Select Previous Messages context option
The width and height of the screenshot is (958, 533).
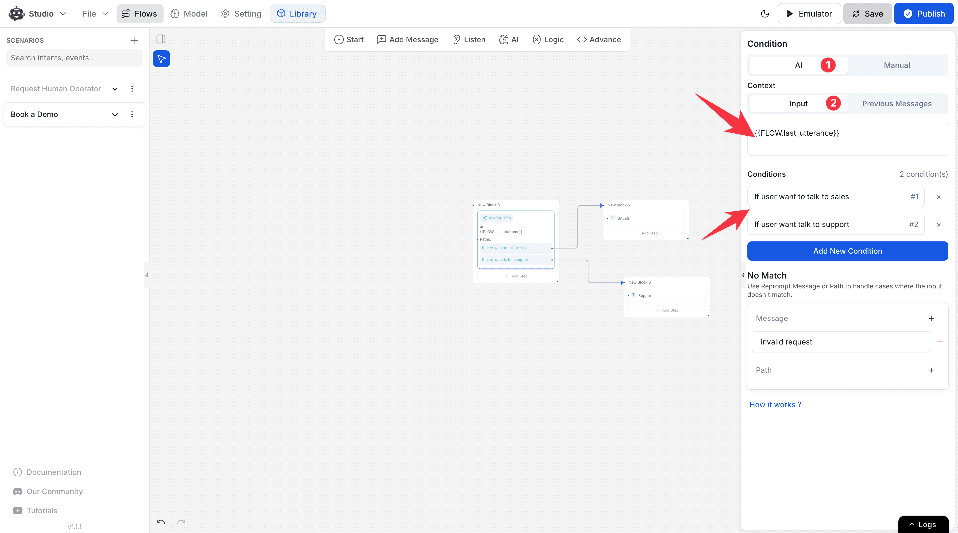[x=897, y=104]
